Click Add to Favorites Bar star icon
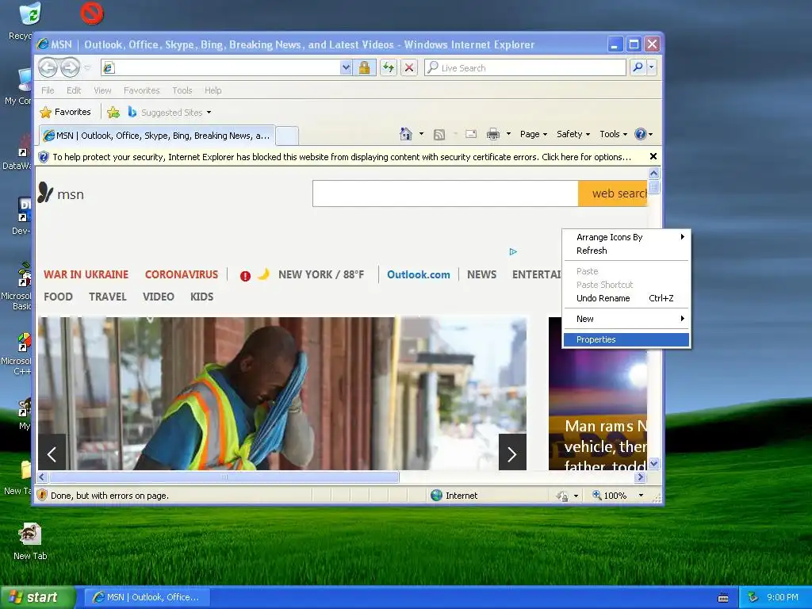The height and width of the screenshot is (609, 812). (x=113, y=113)
